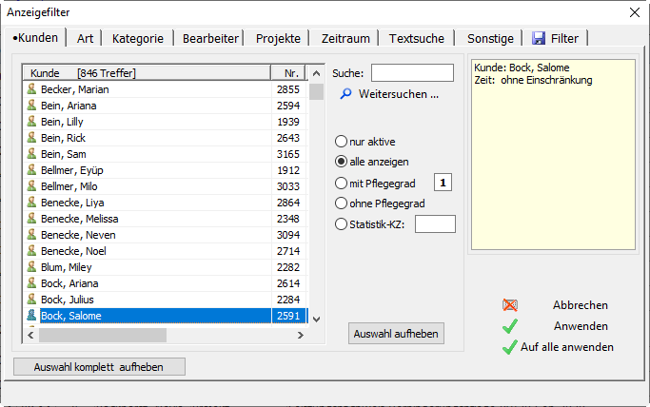Click the person icon beside Benecke, Neven
Screen dimensions: 650x407
click(31, 234)
